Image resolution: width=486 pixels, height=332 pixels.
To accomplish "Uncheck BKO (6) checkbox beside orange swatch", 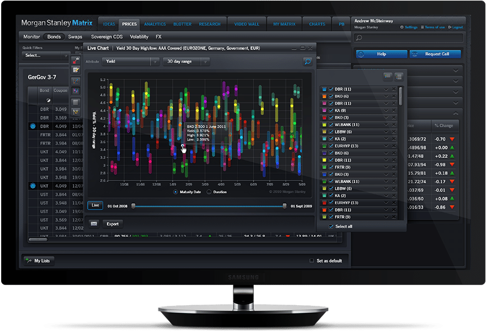I will pyautogui.click(x=331, y=96).
